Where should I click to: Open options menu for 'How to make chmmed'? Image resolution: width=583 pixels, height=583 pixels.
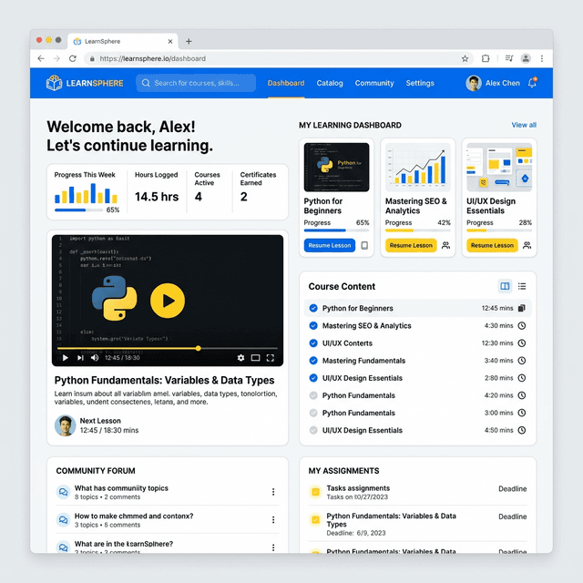click(x=273, y=519)
